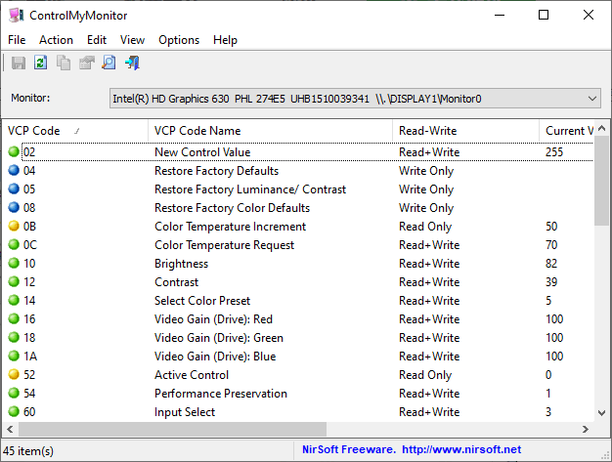Click the vertical scrollbar down arrow
The height and width of the screenshot is (462, 612).
602,413
